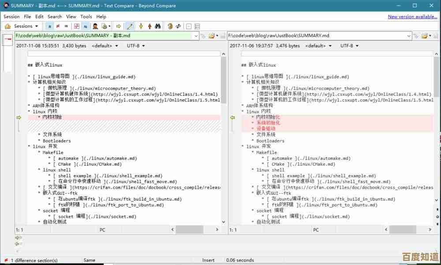Jump to Next Difference arrow
Viewport: 441px width, 265px height.
[141, 26]
